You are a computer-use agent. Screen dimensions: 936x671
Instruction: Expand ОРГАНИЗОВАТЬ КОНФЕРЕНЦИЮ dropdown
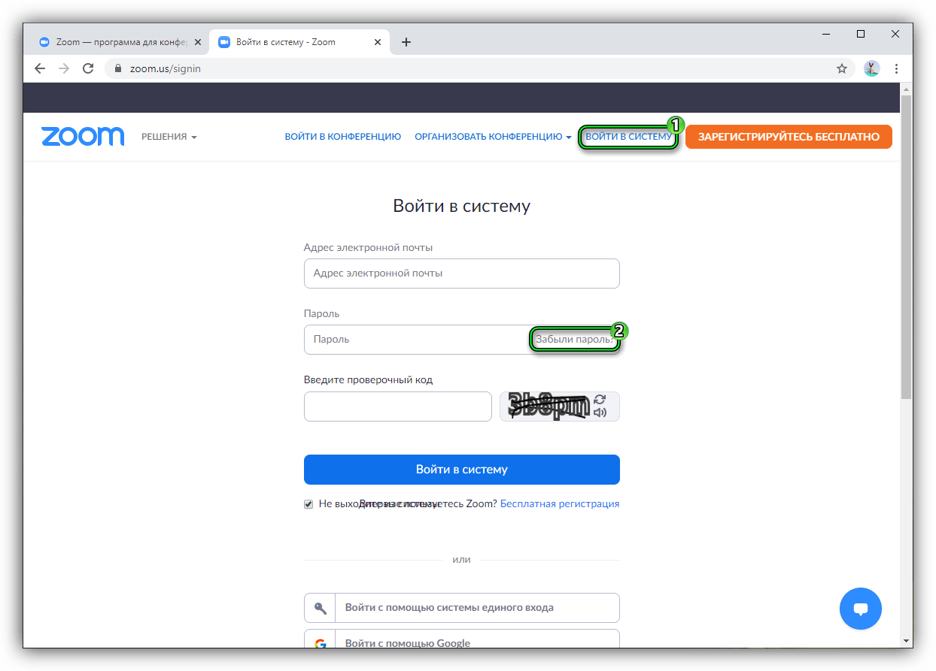[x=493, y=137]
